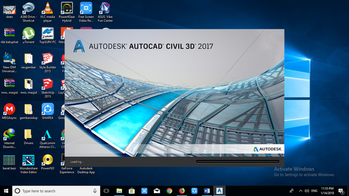349x196 pixels.
Task: Launch Firefox from taskbar
Action: [x=182, y=191]
